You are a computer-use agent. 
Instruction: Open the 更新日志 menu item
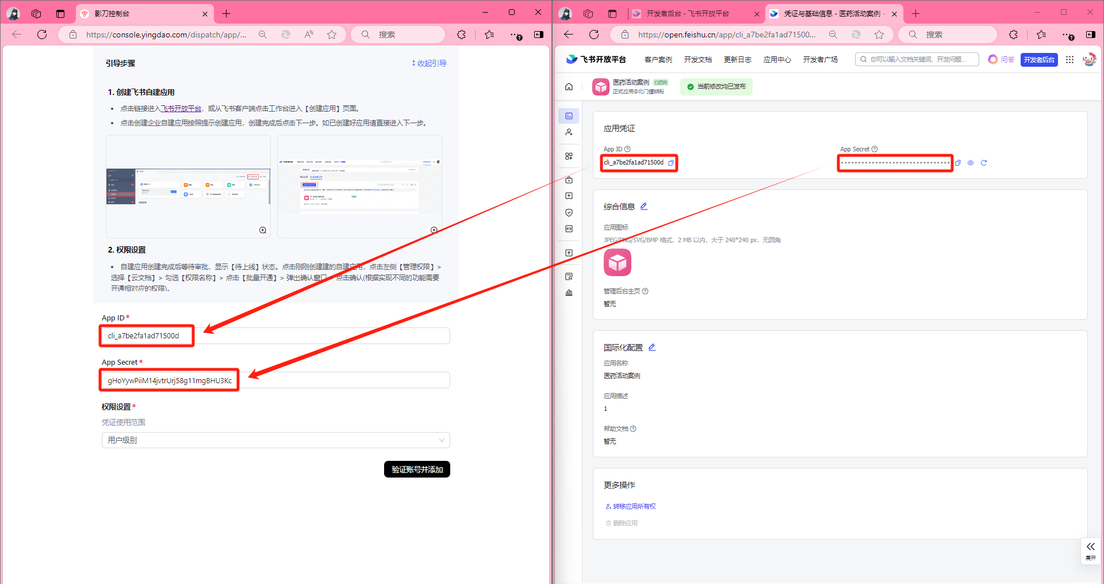(738, 60)
